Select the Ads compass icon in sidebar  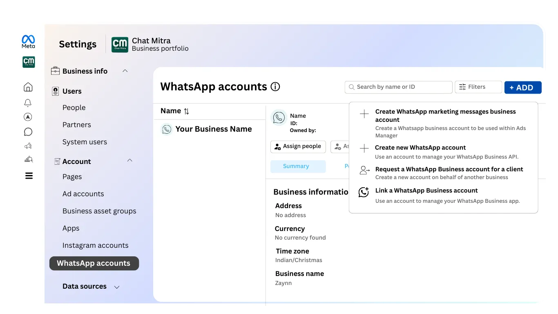(28, 117)
